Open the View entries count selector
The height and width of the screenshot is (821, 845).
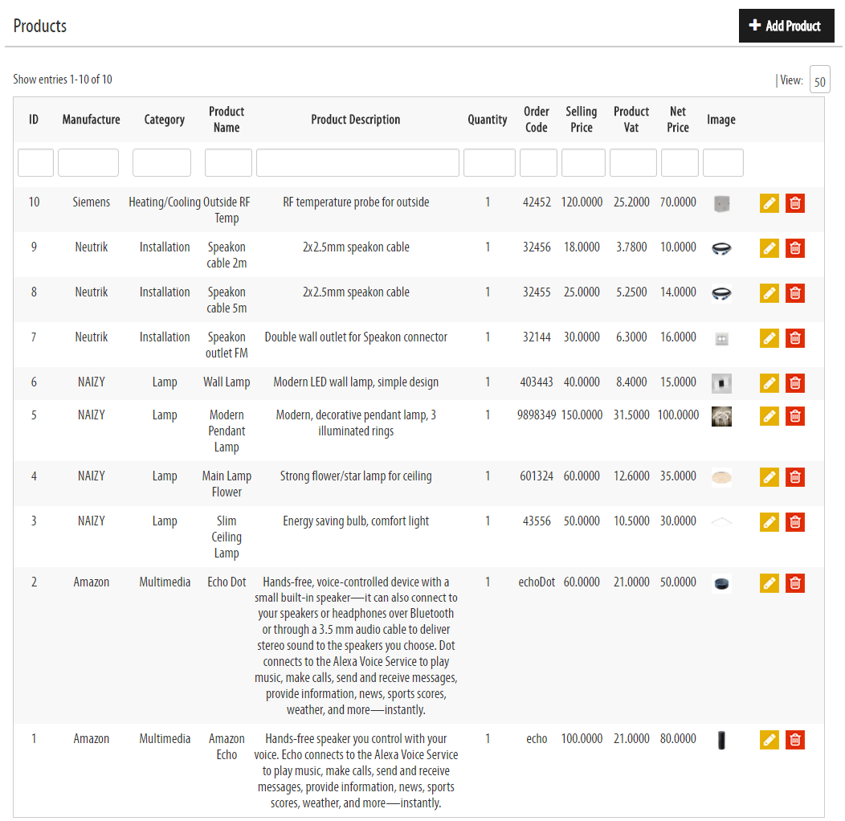tap(819, 80)
